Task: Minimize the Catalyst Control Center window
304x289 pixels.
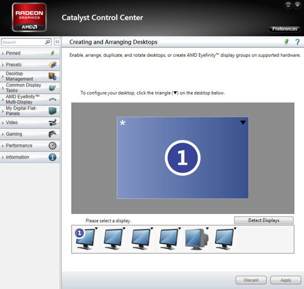Action: pos(288,6)
